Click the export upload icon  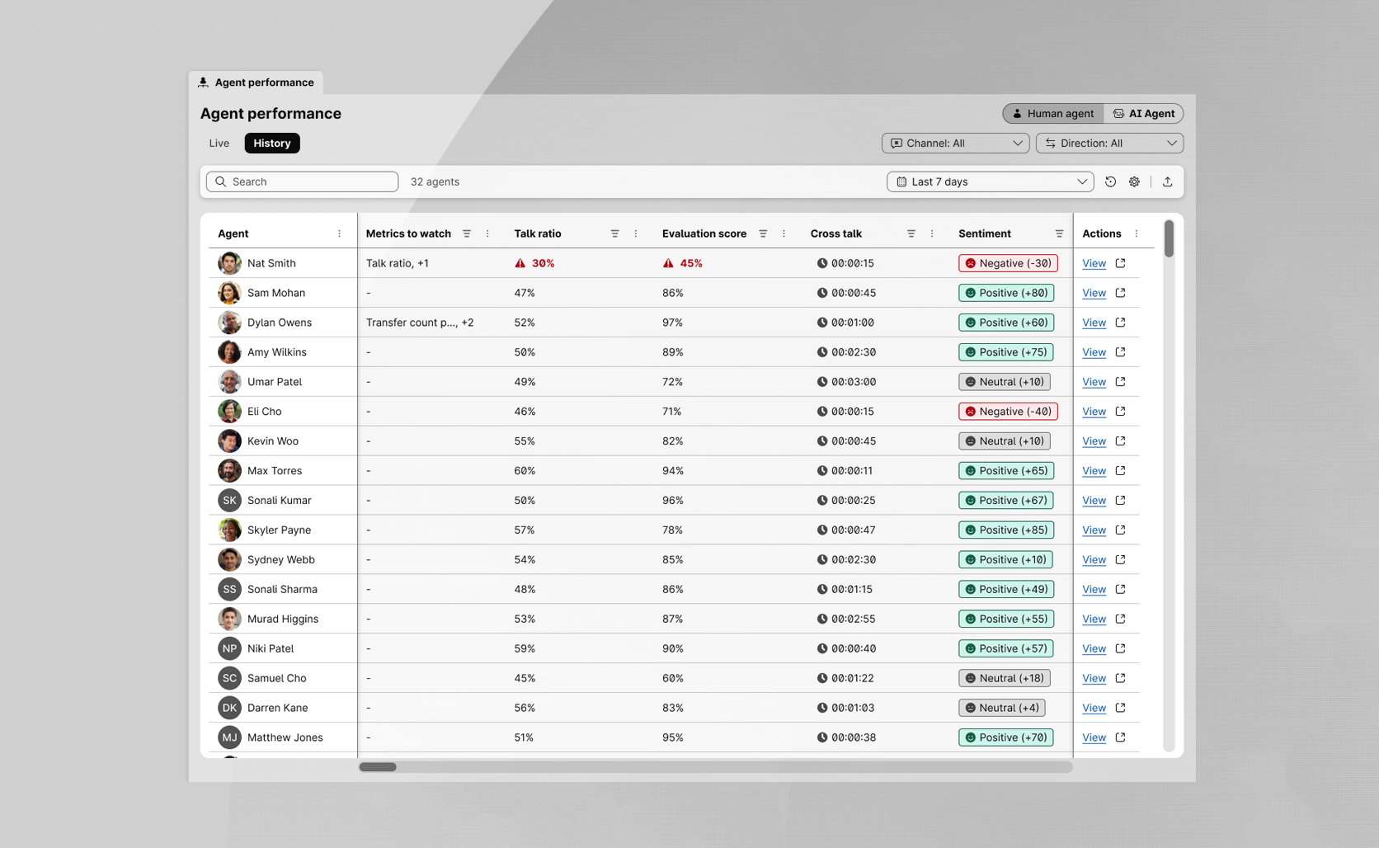coord(1167,181)
